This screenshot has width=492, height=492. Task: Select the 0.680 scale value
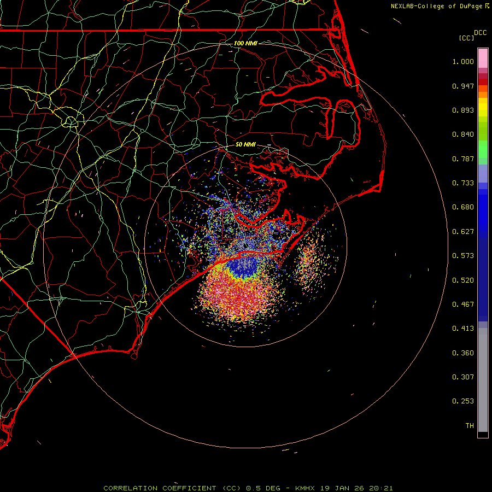[463, 207]
